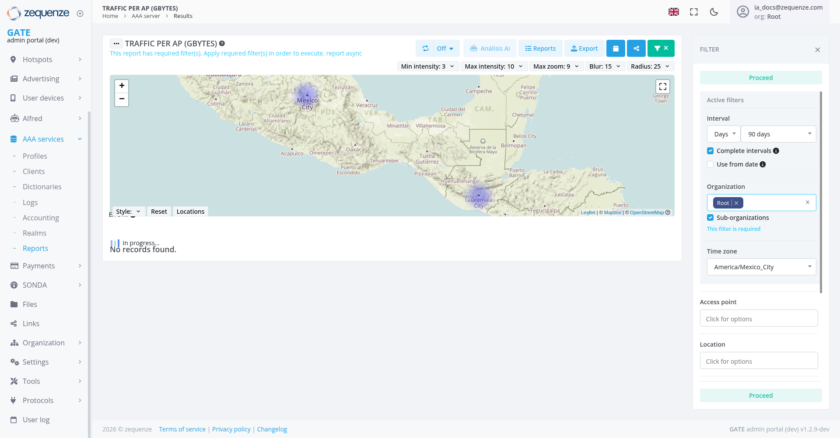Expand Payments menu
The image size is (840, 438).
coord(46,266)
